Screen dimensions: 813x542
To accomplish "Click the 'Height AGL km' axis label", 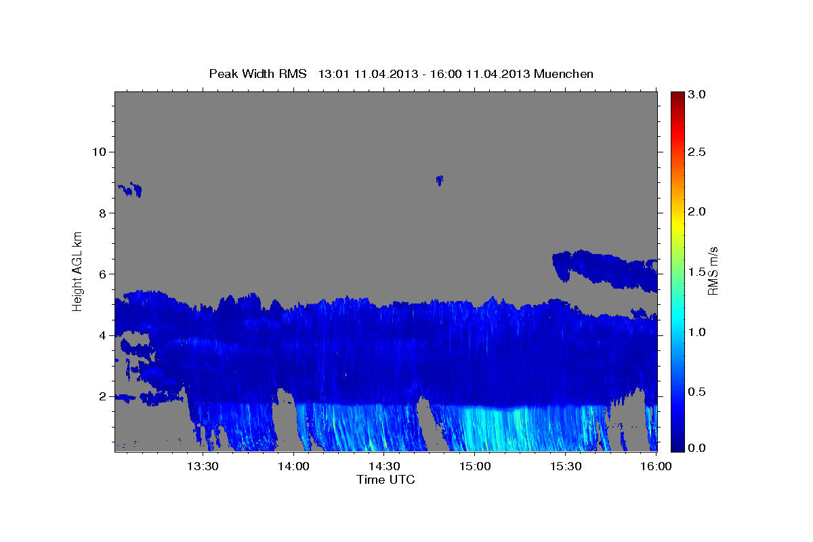I will [78, 270].
